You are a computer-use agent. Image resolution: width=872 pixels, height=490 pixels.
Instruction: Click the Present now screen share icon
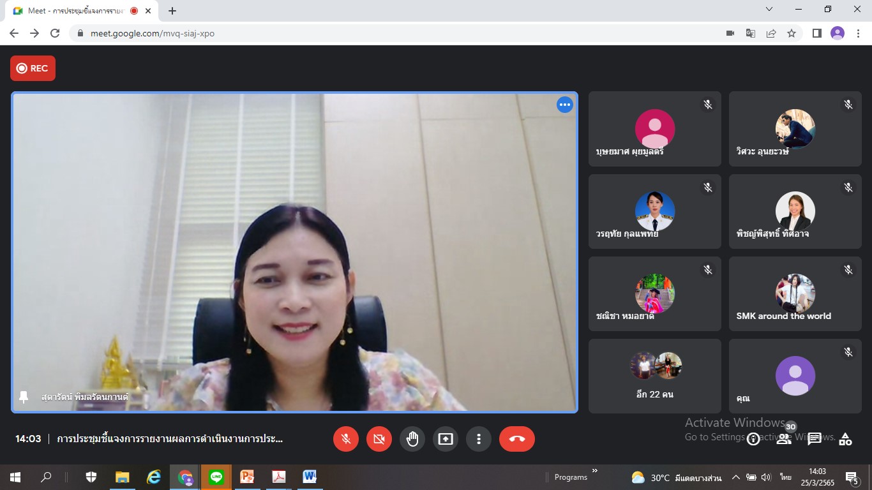pyautogui.click(x=446, y=439)
